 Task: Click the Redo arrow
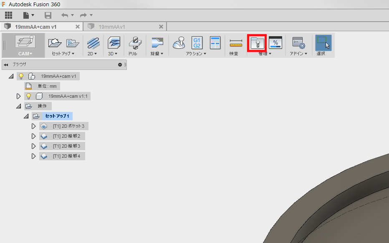click(x=83, y=15)
